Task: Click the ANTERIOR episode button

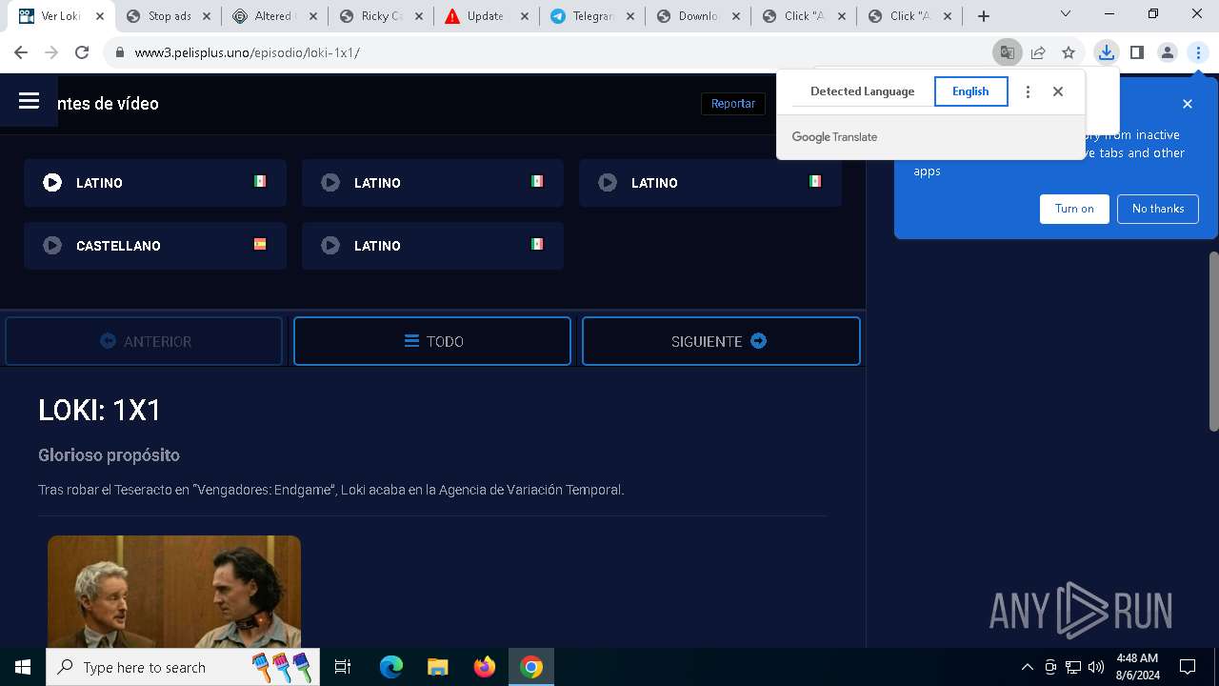Action: (x=144, y=341)
